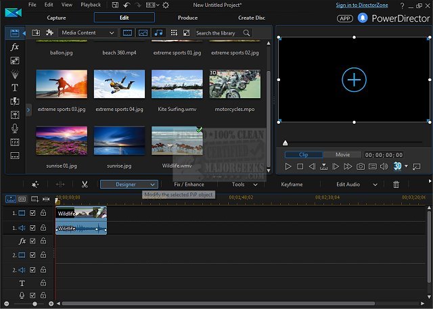The image size is (433, 309).
Task: Click the import media folder icon
Action: pos(36,32)
